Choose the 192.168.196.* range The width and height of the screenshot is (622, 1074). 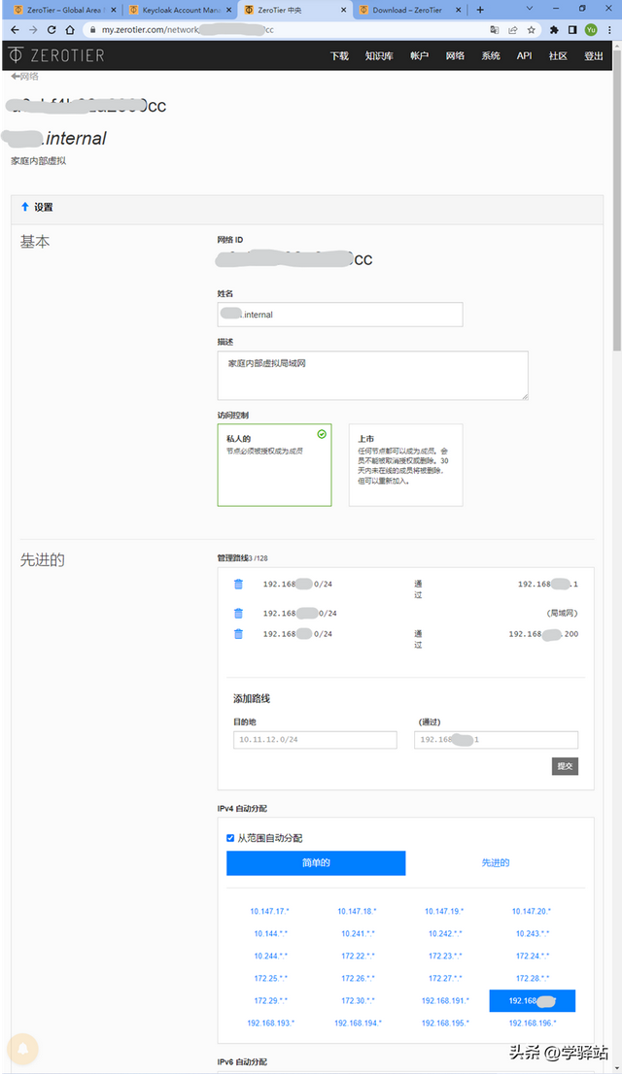[533, 1023]
